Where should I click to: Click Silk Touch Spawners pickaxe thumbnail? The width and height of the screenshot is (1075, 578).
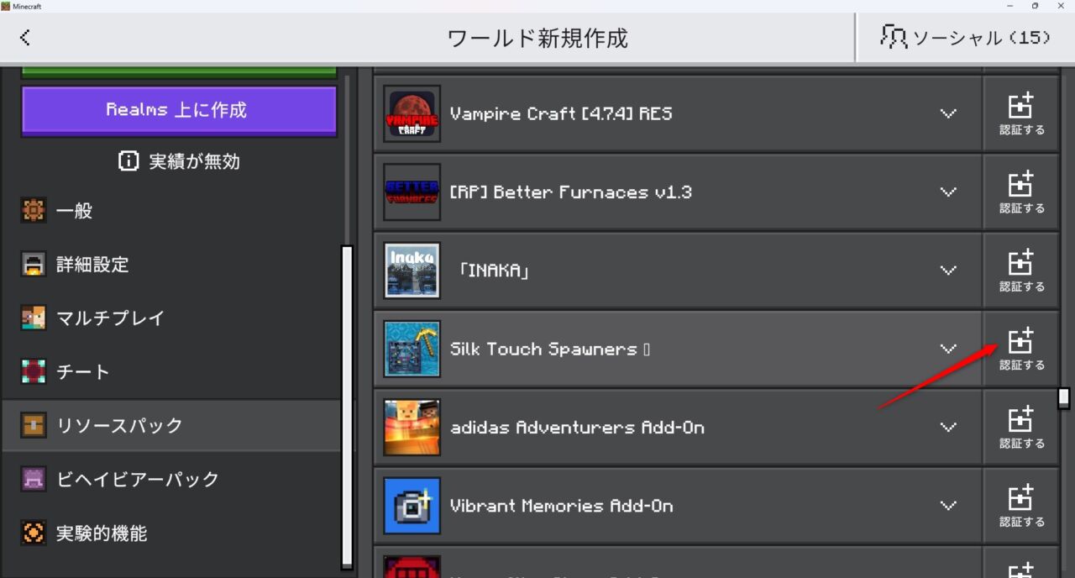(412, 349)
